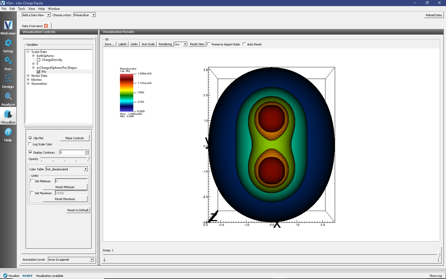Open the Color Table dropdown
The image size is (446, 279).
[x=67, y=169]
